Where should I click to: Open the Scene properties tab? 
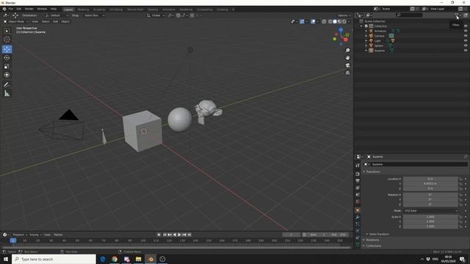point(358,194)
